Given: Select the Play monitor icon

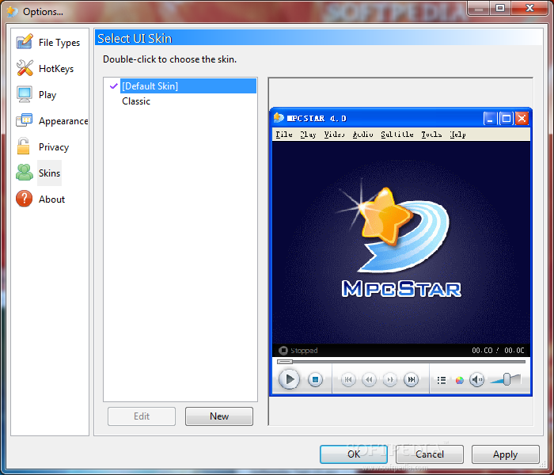Looking at the screenshot, I should tap(25, 94).
